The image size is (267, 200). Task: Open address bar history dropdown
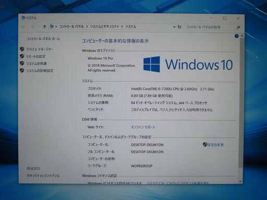click(174, 27)
